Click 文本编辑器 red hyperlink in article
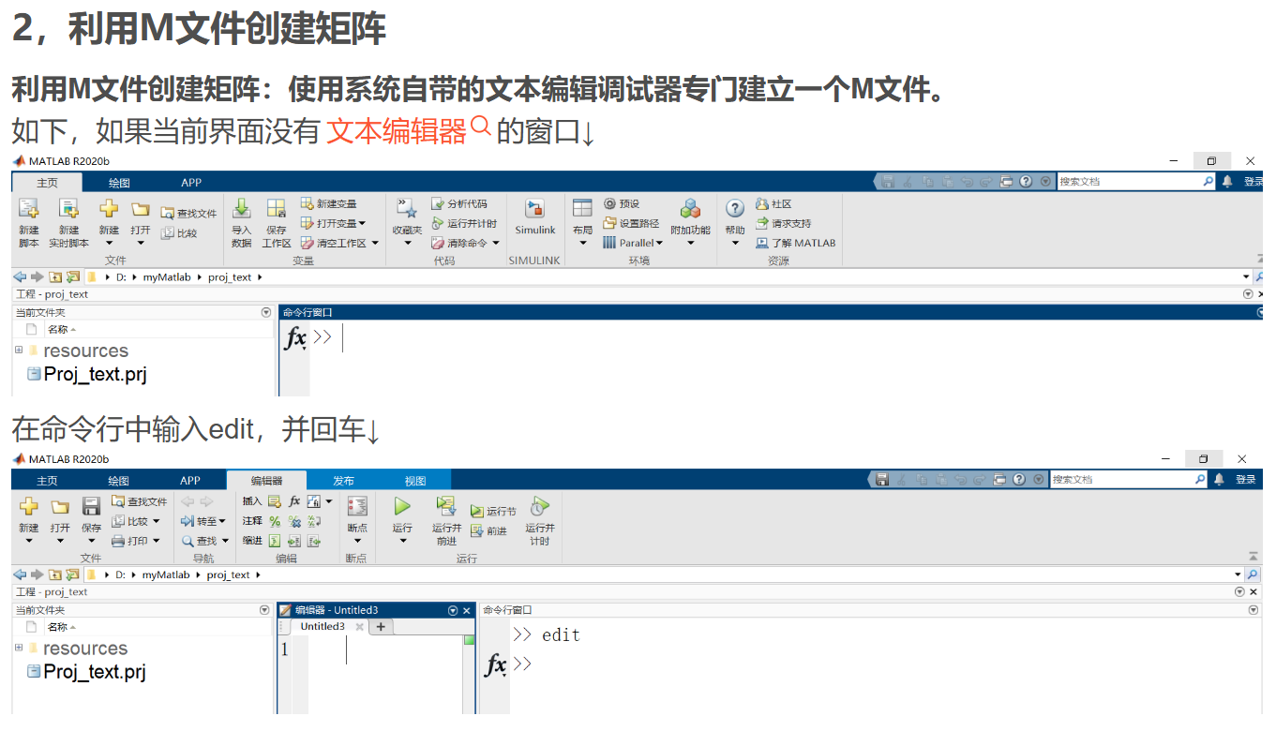 tap(397, 132)
